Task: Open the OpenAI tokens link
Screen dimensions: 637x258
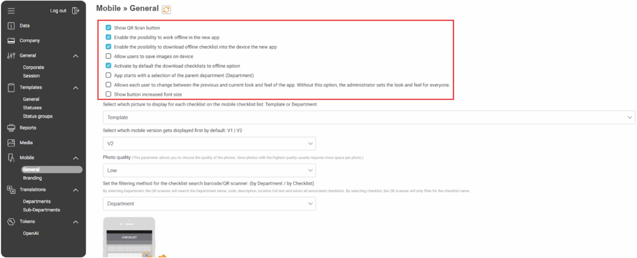Action: click(32, 233)
